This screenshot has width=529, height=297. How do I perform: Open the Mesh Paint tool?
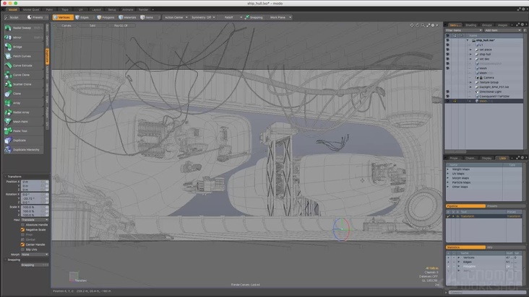22,121
